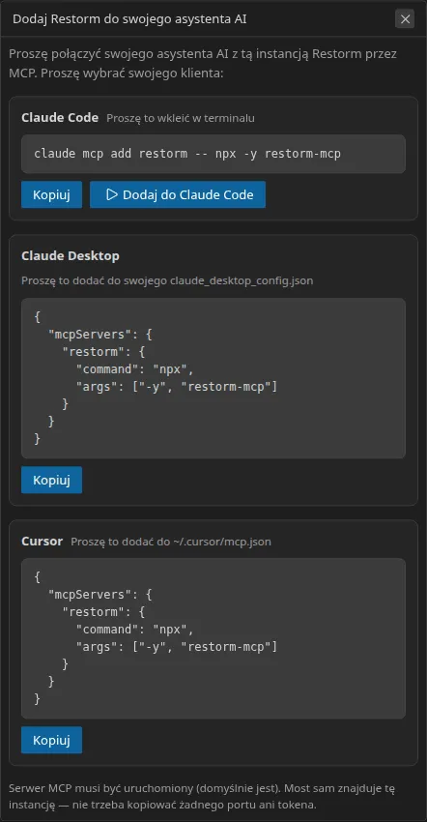Click the "args" line in Claude Desktop JSON
Screen dimensions: 427x822
(x=177, y=387)
